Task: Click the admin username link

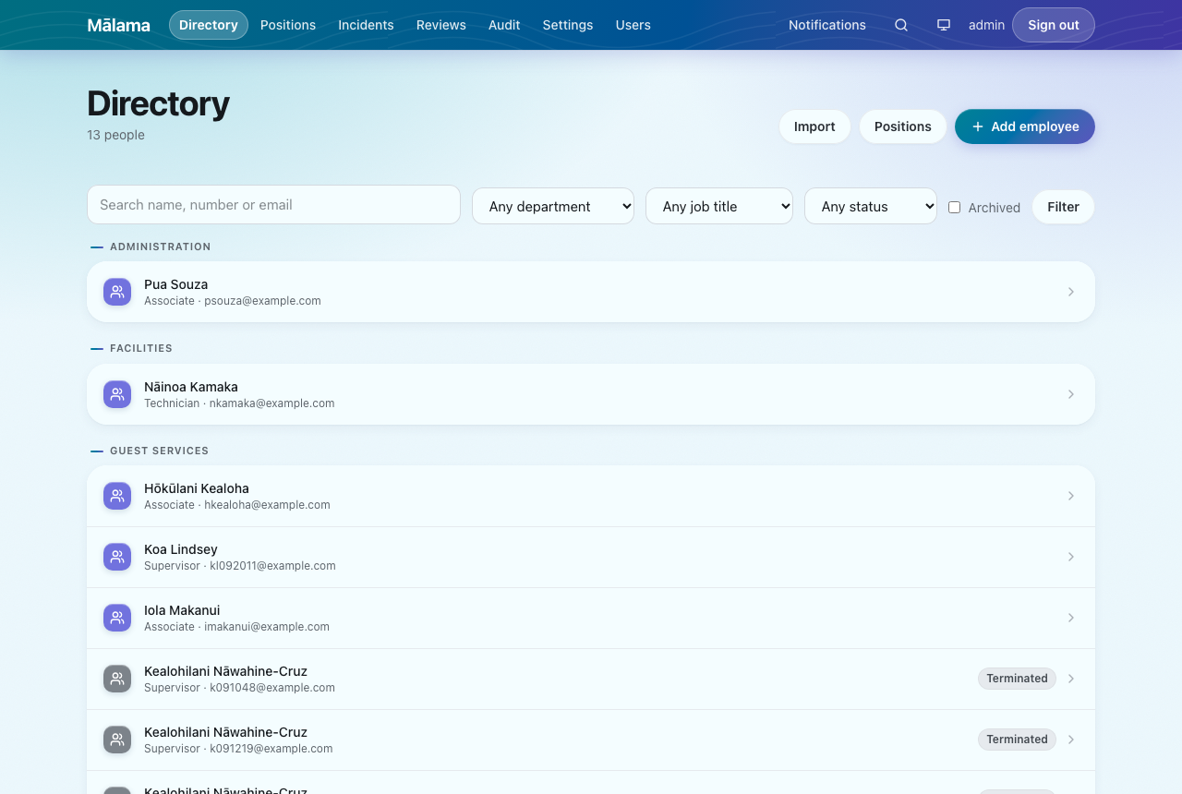Action: pyautogui.click(x=986, y=25)
